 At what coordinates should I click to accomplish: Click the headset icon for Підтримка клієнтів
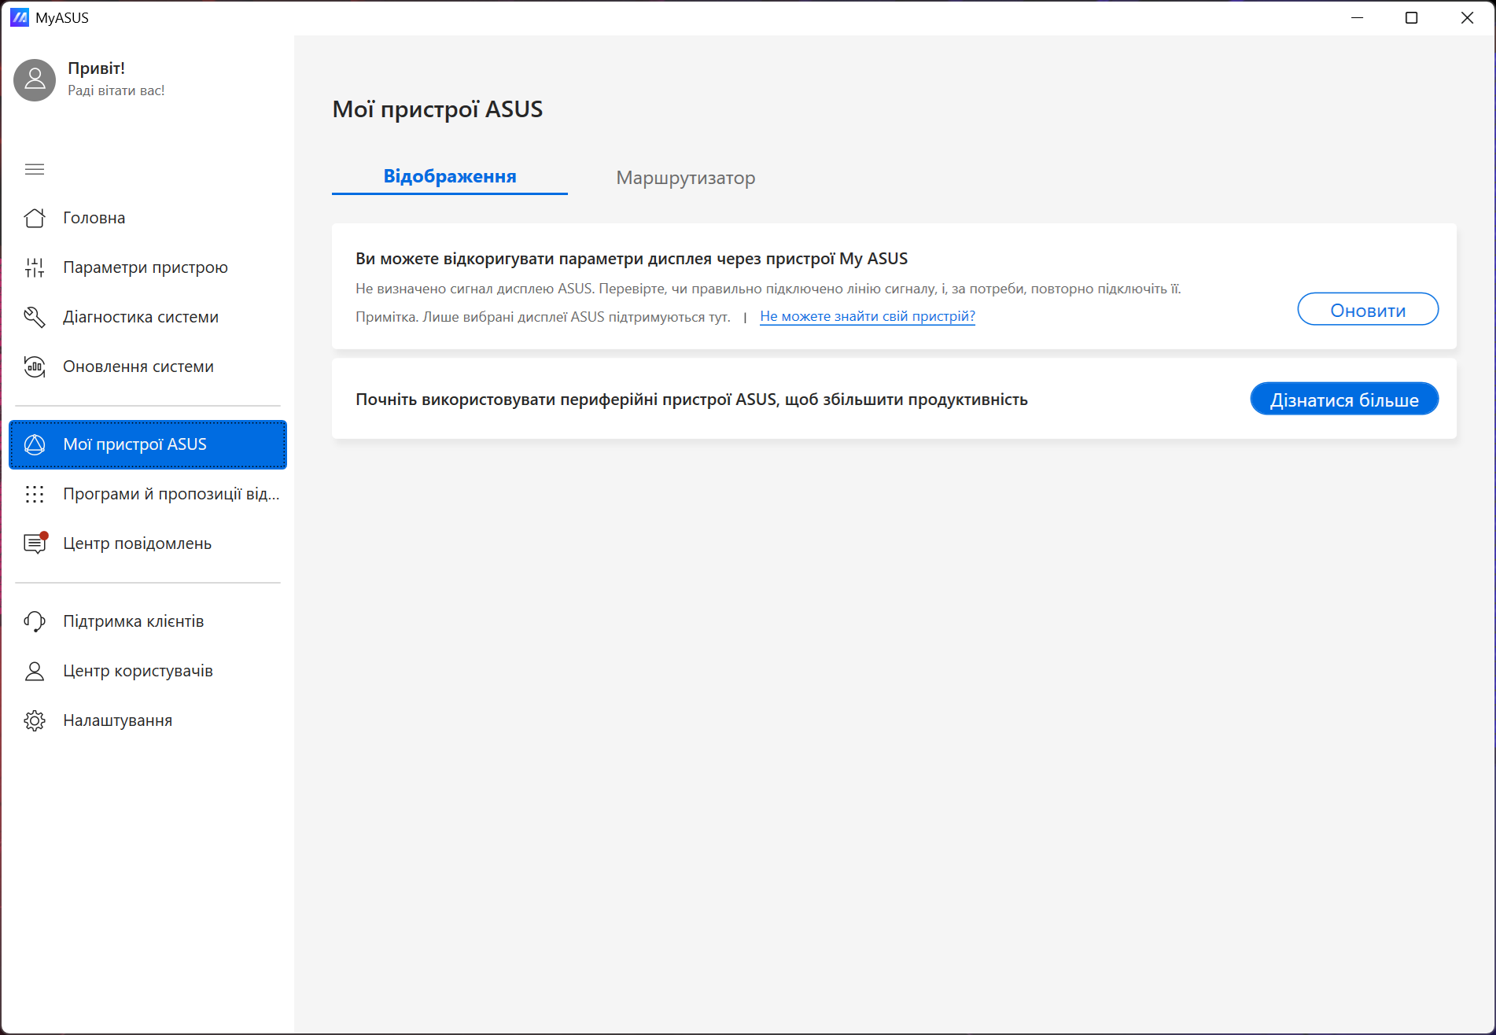pos(35,621)
